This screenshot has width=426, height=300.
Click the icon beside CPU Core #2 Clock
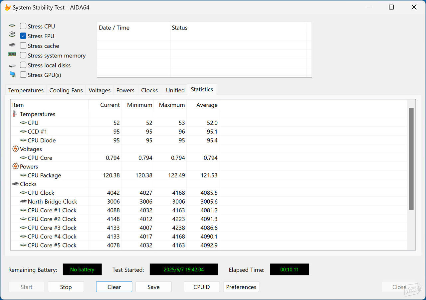(23, 219)
